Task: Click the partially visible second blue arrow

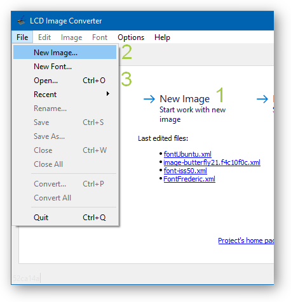Action: (262, 99)
